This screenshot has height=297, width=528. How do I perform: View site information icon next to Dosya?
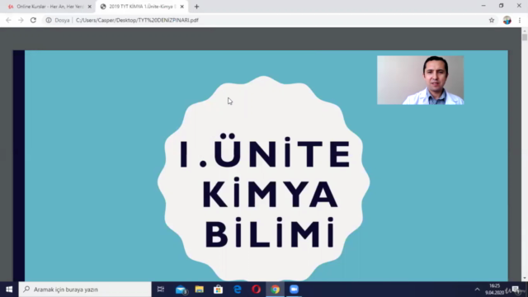tap(49, 20)
